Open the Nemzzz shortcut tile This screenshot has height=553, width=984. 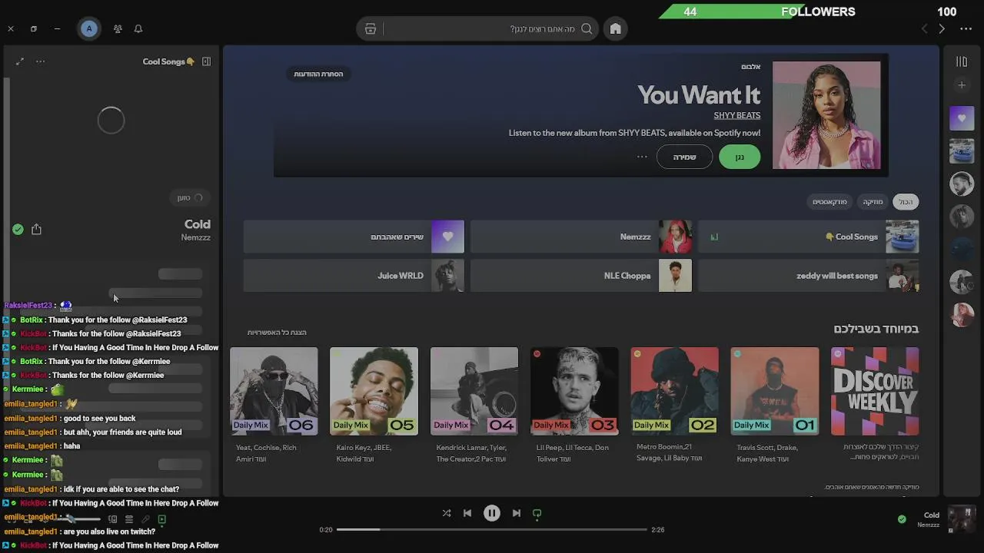(581, 237)
